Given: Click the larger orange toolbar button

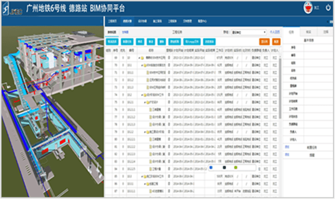Looking at the screenshot, I should [x=264, y=42].
